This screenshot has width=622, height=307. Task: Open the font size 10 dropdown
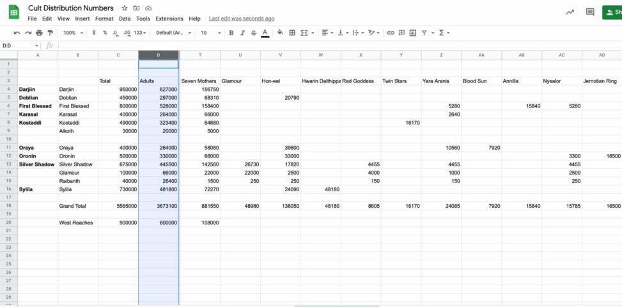[x=209, y=33]
